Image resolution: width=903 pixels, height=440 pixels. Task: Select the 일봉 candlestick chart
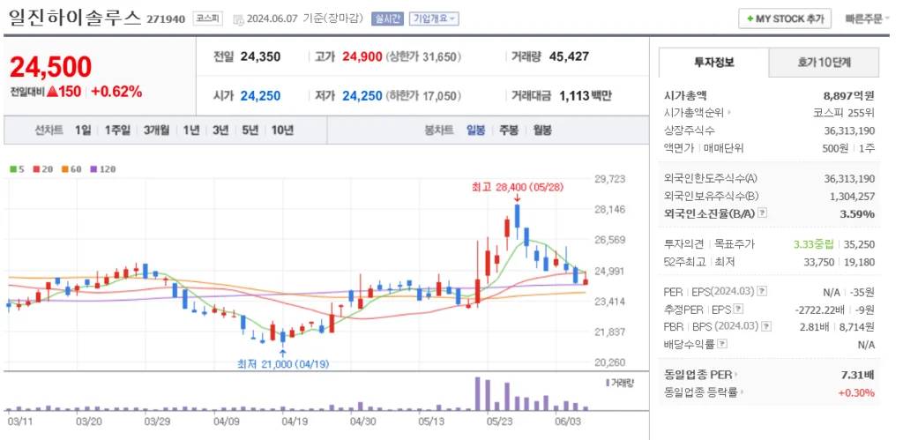pos(476,131)
